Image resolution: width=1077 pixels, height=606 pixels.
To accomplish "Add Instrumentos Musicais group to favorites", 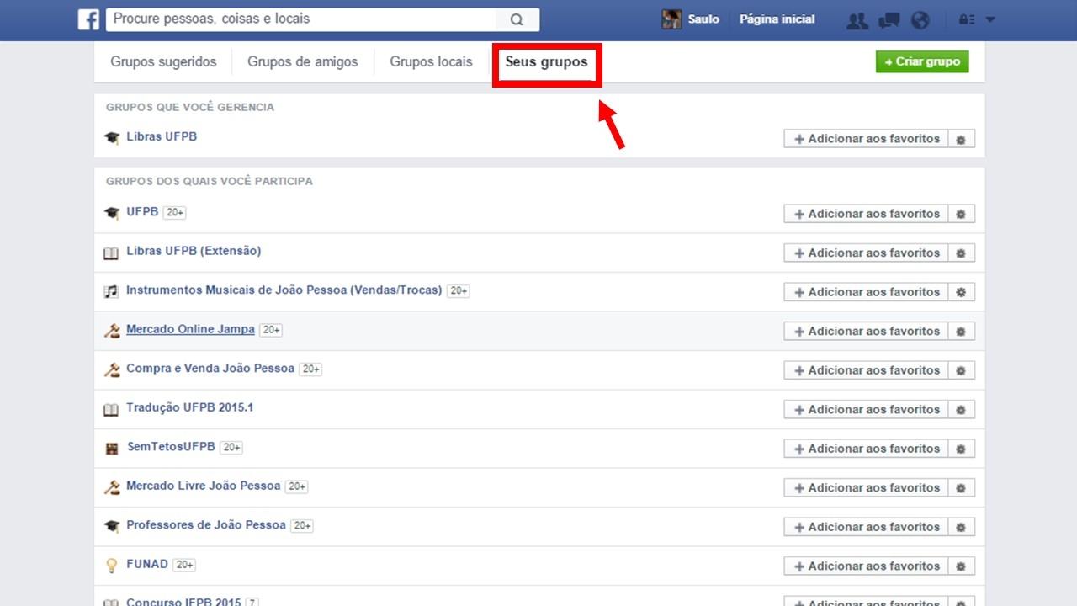I will pos(866,292).
